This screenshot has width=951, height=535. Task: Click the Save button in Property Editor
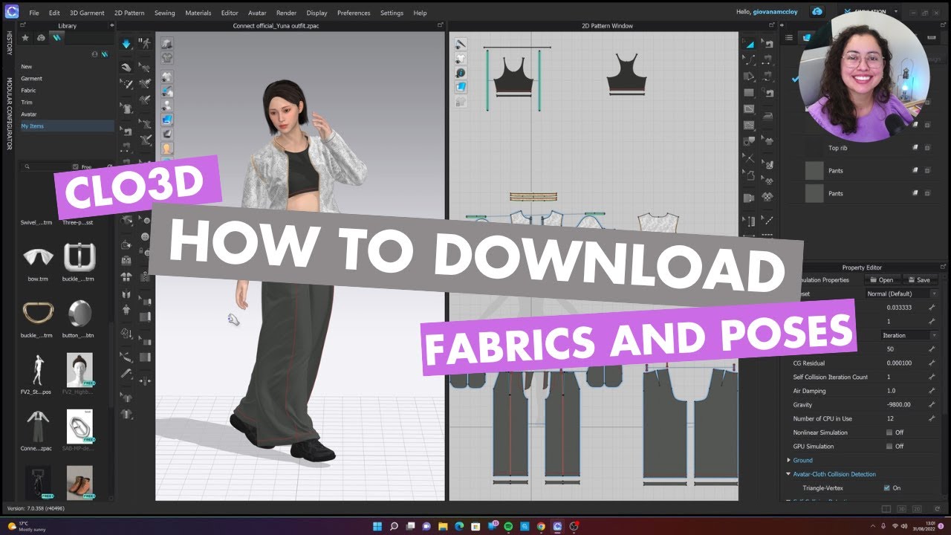tap(919, 280)
